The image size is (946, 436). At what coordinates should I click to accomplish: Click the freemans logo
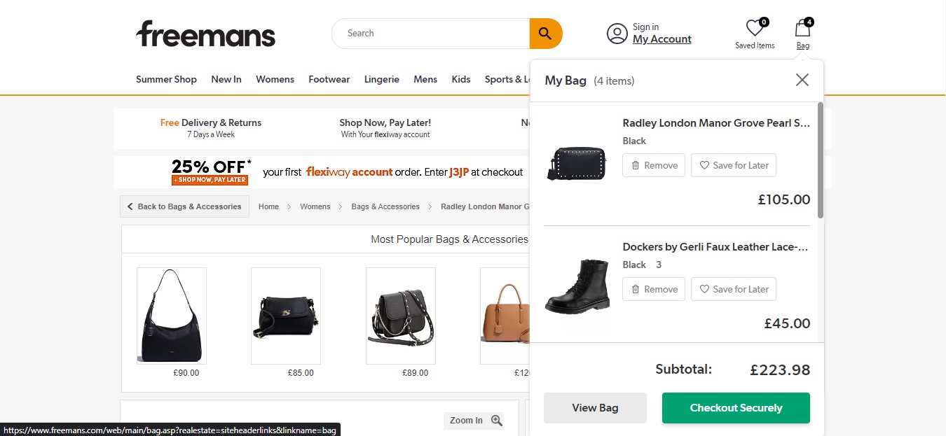coord(205,34)
